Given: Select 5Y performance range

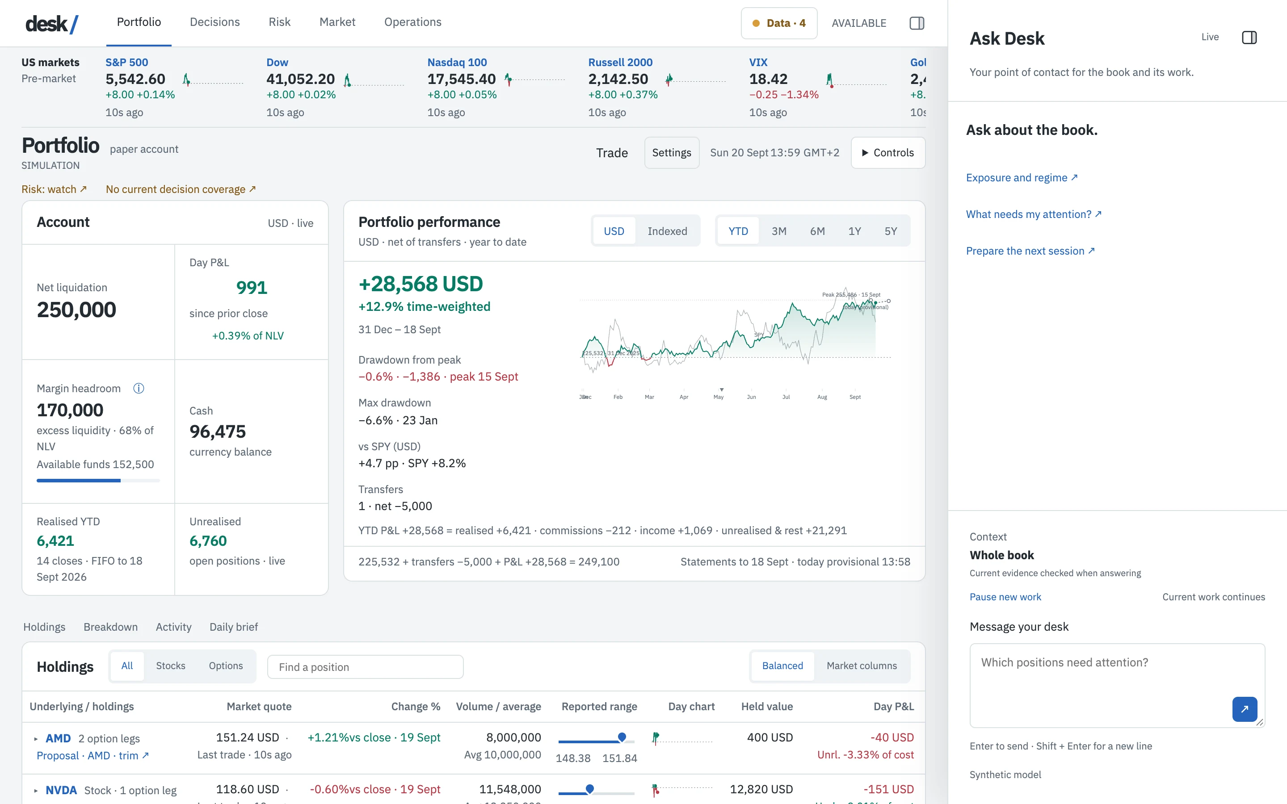Looking at the screenshot, I should [x=890, y=231].
